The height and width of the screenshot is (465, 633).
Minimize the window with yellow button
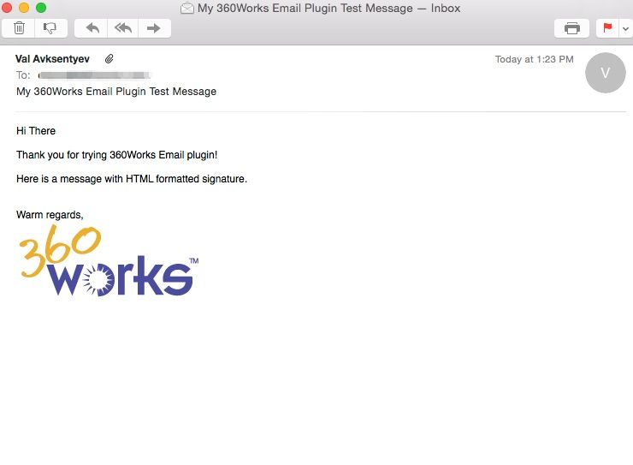click(24, 8)
